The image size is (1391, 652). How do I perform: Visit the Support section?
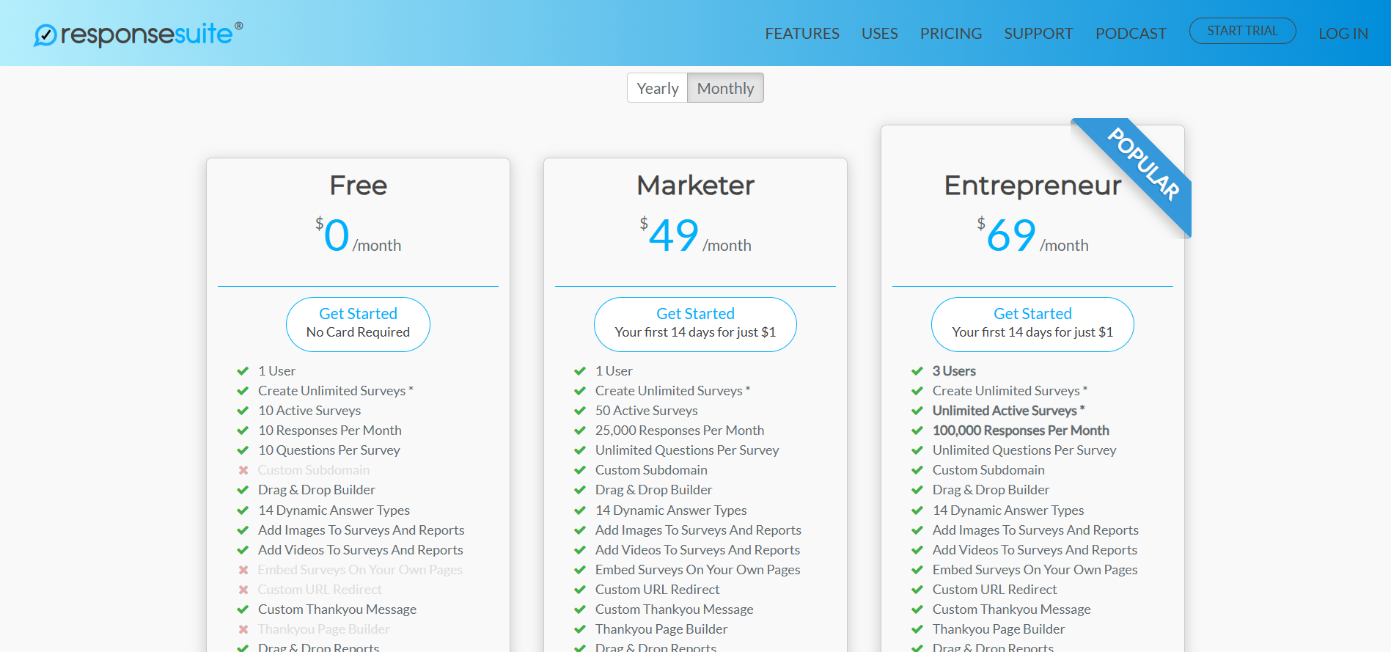click(1038, 34)
